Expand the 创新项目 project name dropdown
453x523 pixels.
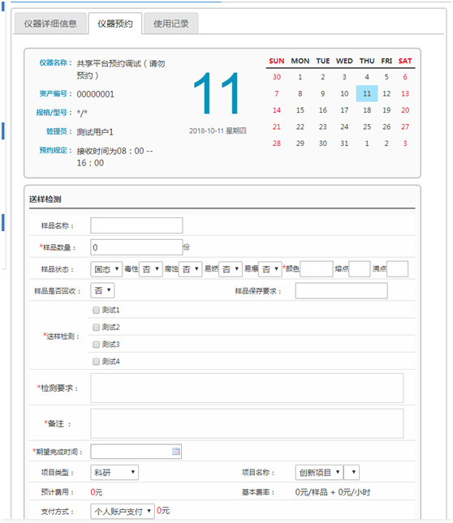coord(319,472)
